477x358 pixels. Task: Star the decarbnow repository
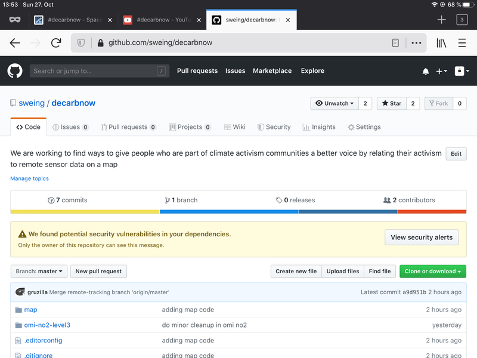click(391, 103)
